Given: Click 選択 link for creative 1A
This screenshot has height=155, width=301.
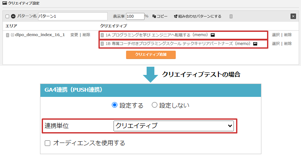Looking at the screenshot, I should tap(276, 35).
